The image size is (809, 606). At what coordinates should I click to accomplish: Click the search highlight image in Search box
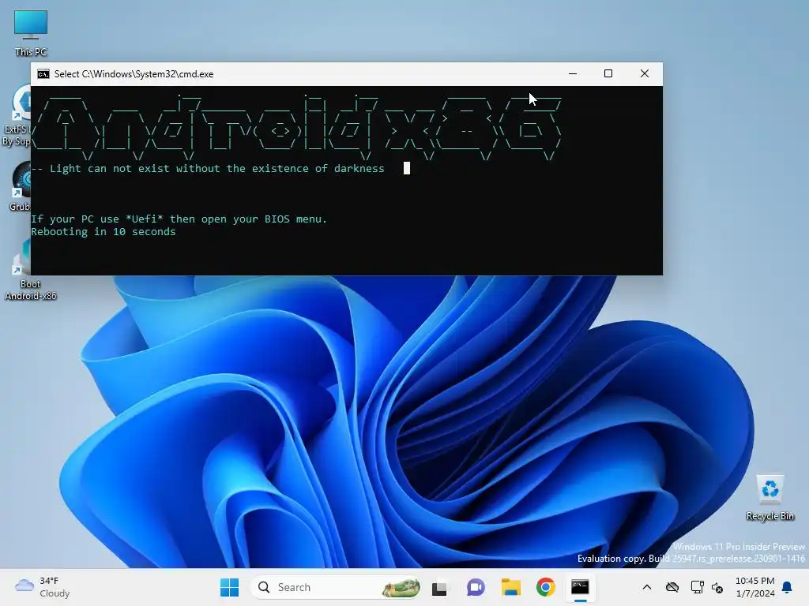click(x=401, y=587)
